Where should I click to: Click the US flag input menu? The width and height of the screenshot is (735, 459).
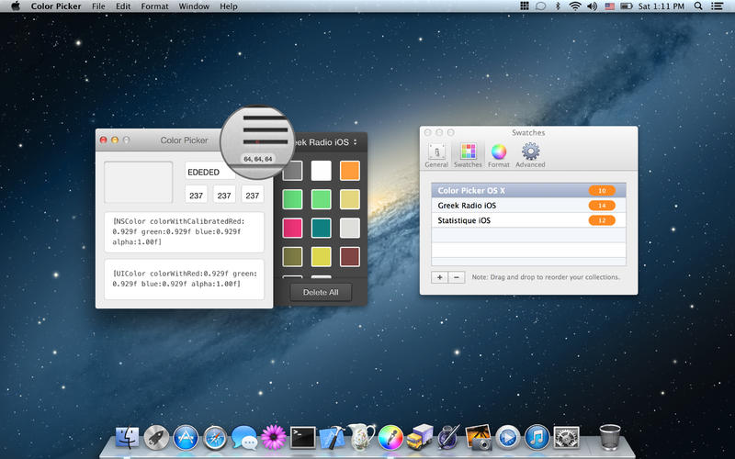coord(609,6)
